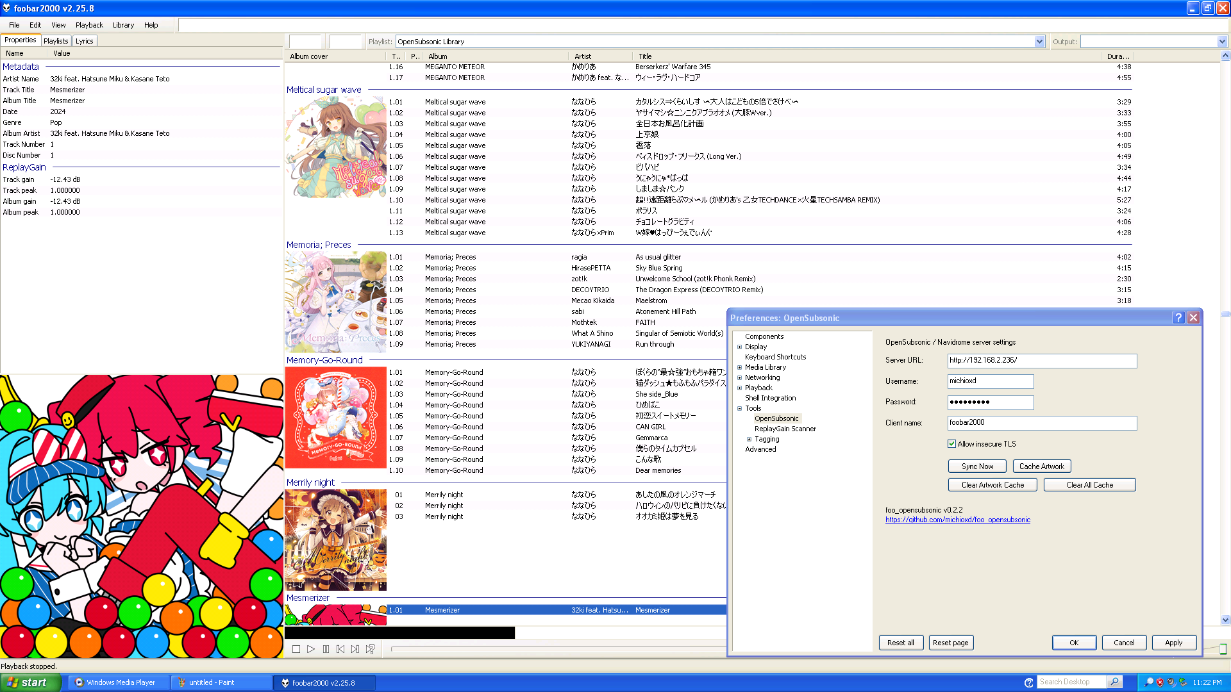1231x692 pixels.
Task: Click the foobar2000 title bar icon
Action: point(6,8)
